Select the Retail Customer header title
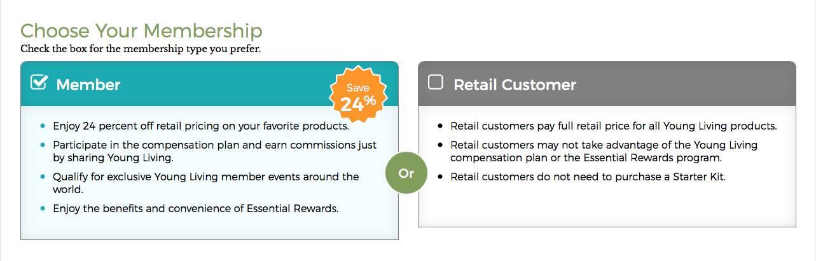Image resolution: width=816 pixels, height=261 pixels. click(515, 84)
